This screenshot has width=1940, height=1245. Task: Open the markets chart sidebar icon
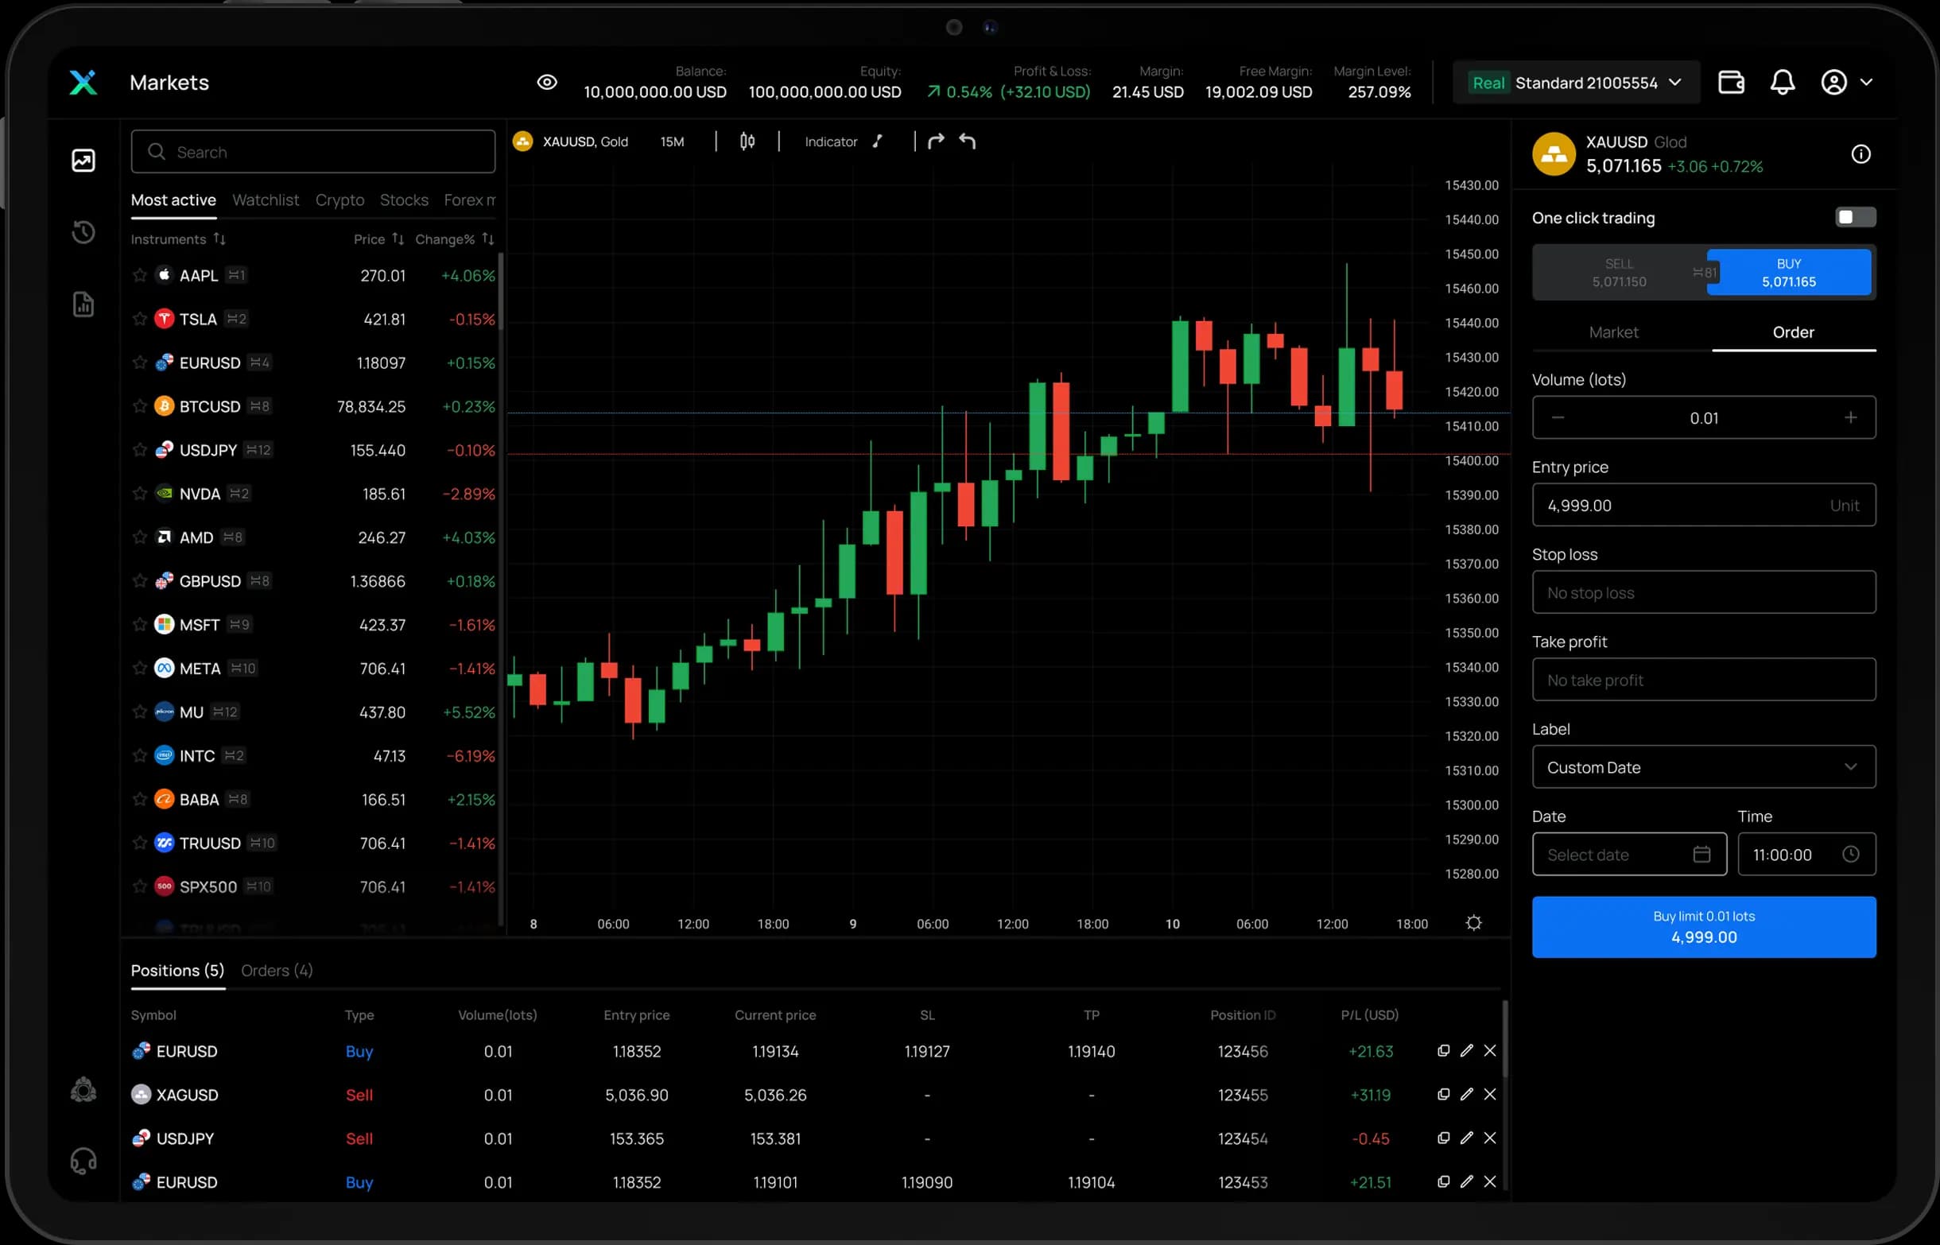point(83,160)
